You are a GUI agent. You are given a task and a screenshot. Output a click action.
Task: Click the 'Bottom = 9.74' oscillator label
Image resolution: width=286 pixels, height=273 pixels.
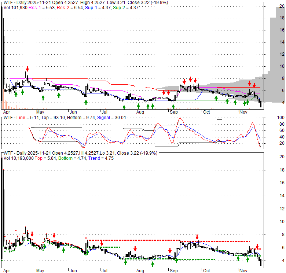coord(81,118)
